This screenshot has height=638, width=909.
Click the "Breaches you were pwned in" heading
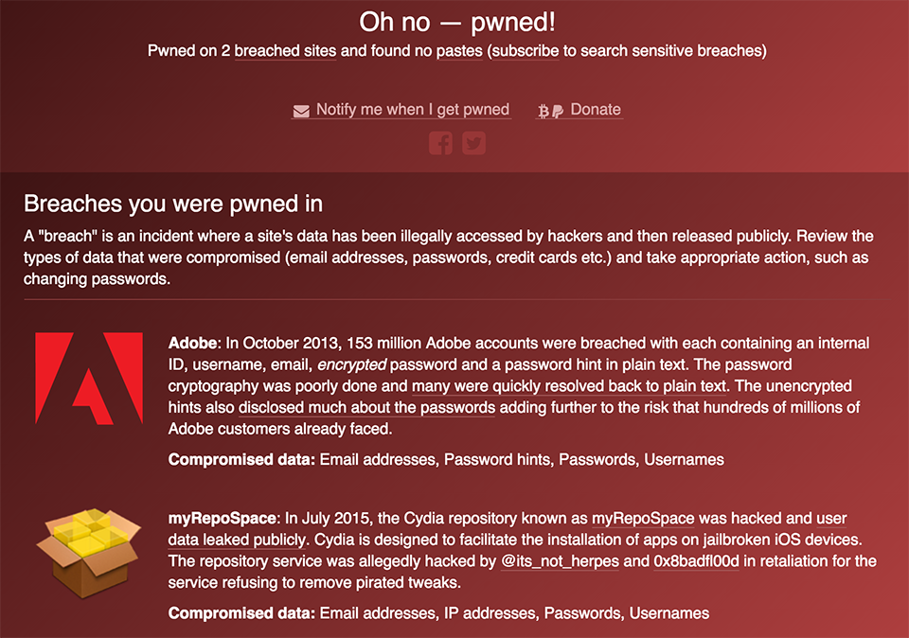[x=173, y=204]
